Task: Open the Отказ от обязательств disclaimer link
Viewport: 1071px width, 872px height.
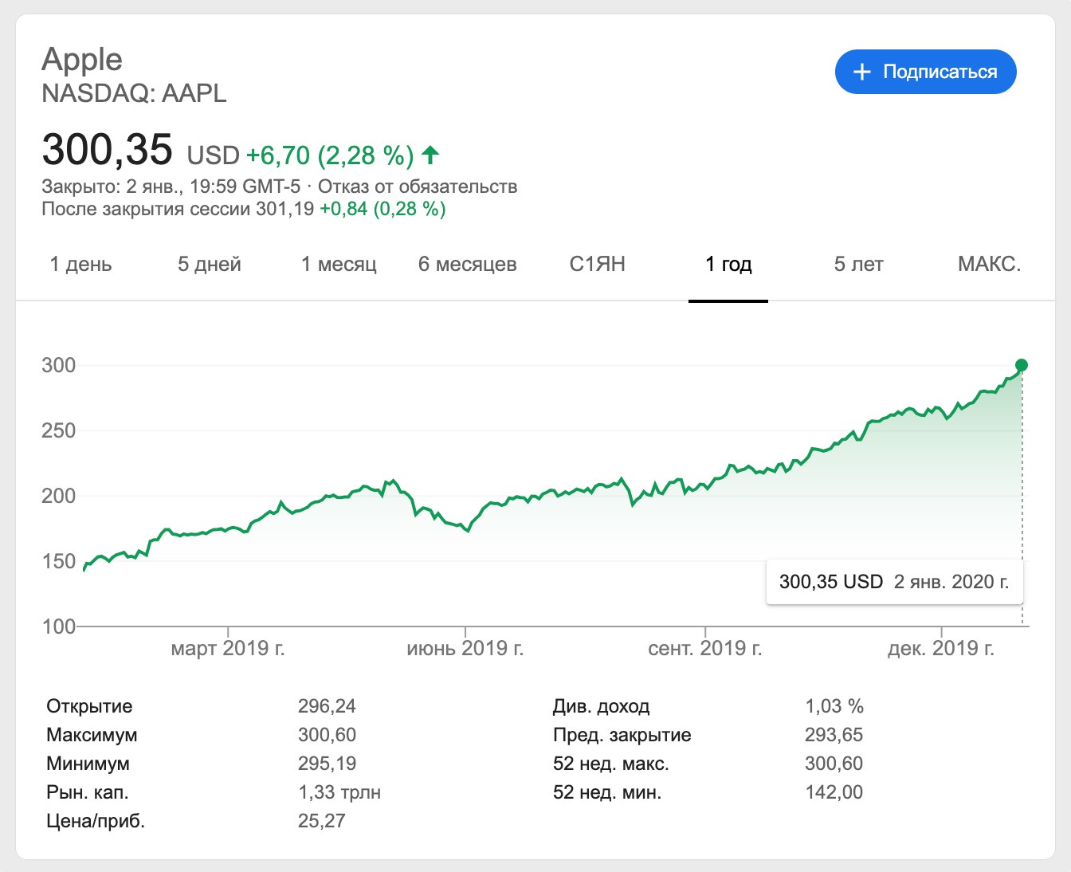Action: point(418,187)
